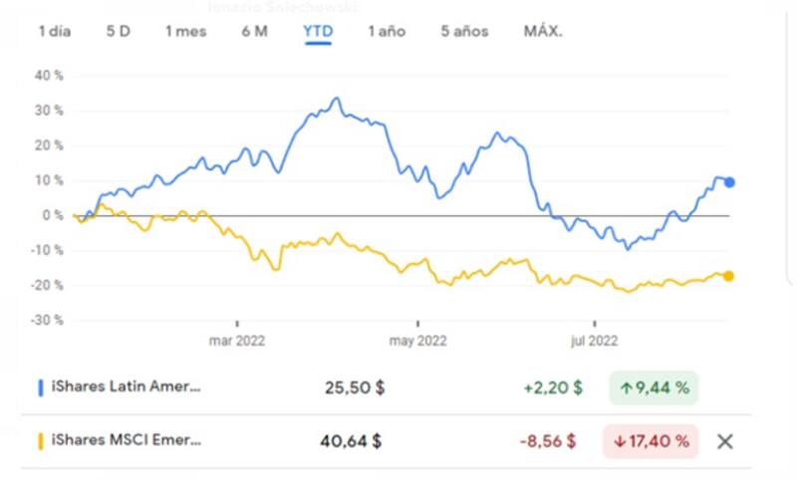Open the iShares MSCI Emer... fund link
Screen dimensions: 797x481
[x=126, y=441]
